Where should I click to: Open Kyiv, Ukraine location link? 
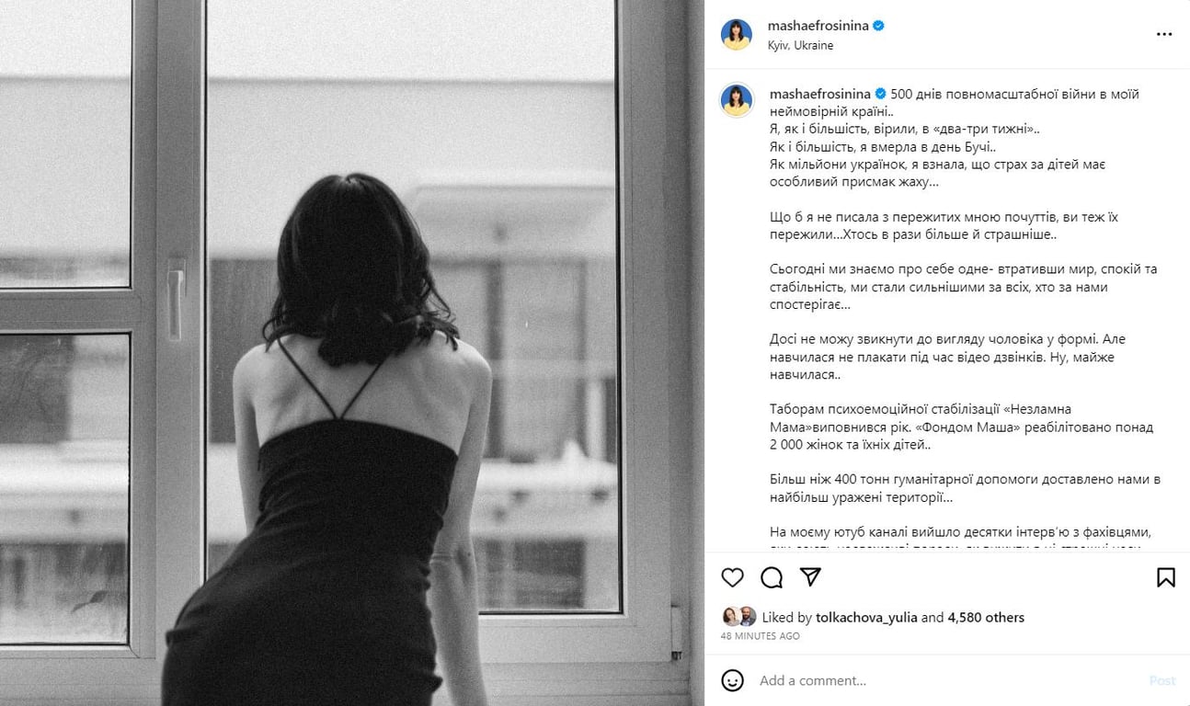(800, 45)
